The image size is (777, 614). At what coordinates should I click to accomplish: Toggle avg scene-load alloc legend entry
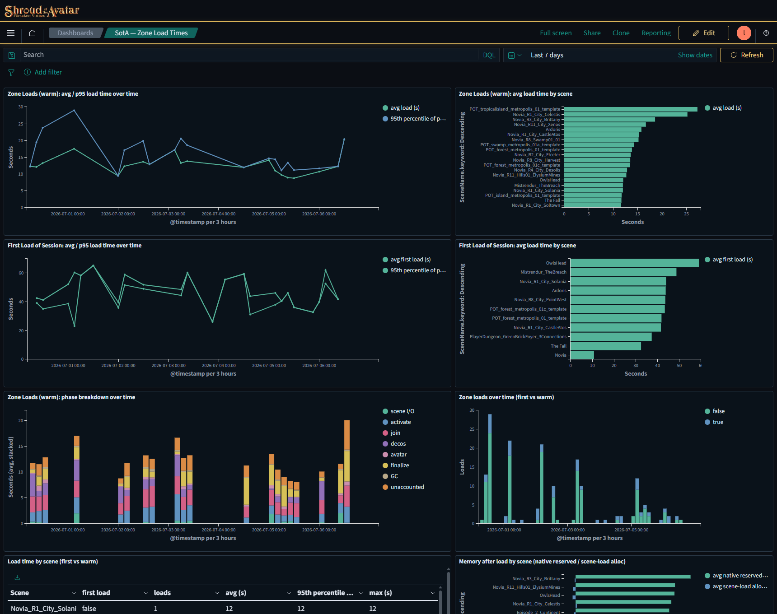tap(736, 586)
